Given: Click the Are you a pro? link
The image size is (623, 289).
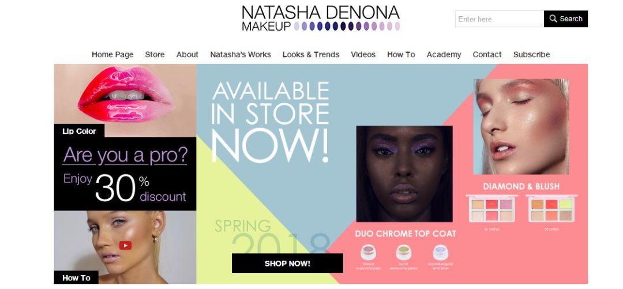Looking at the screenshot, I should click(125, 155).
